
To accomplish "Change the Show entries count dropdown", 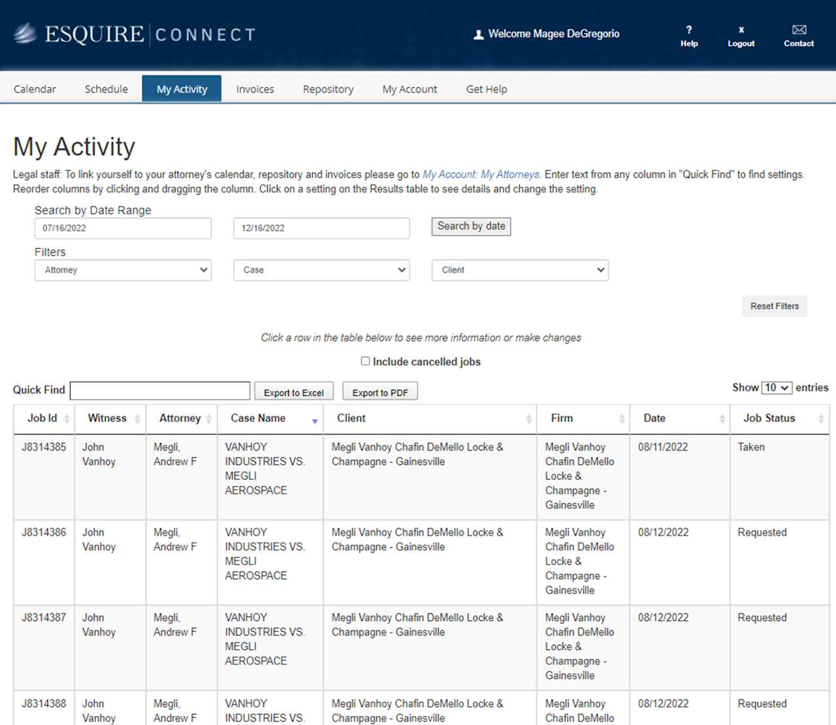I will click(x=777, y=388).
